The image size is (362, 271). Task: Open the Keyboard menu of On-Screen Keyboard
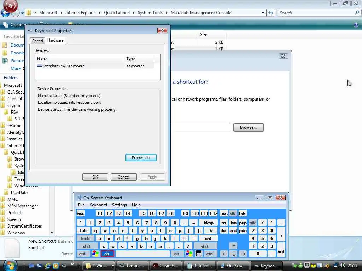point(98,205)
